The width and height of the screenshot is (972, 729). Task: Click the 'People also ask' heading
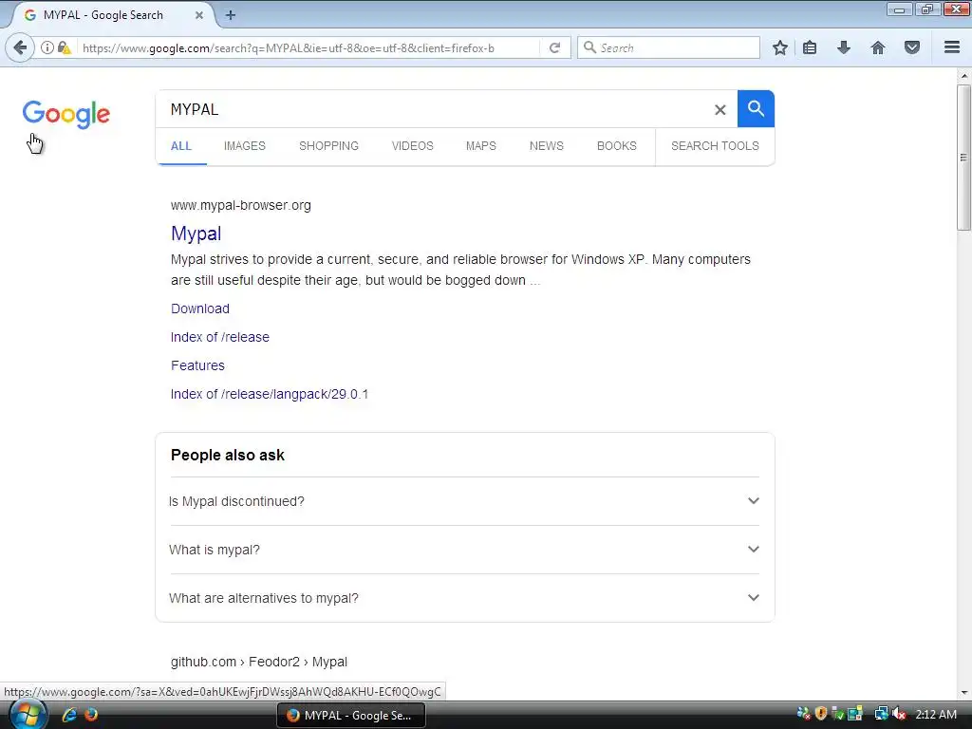tap(228, 455)
